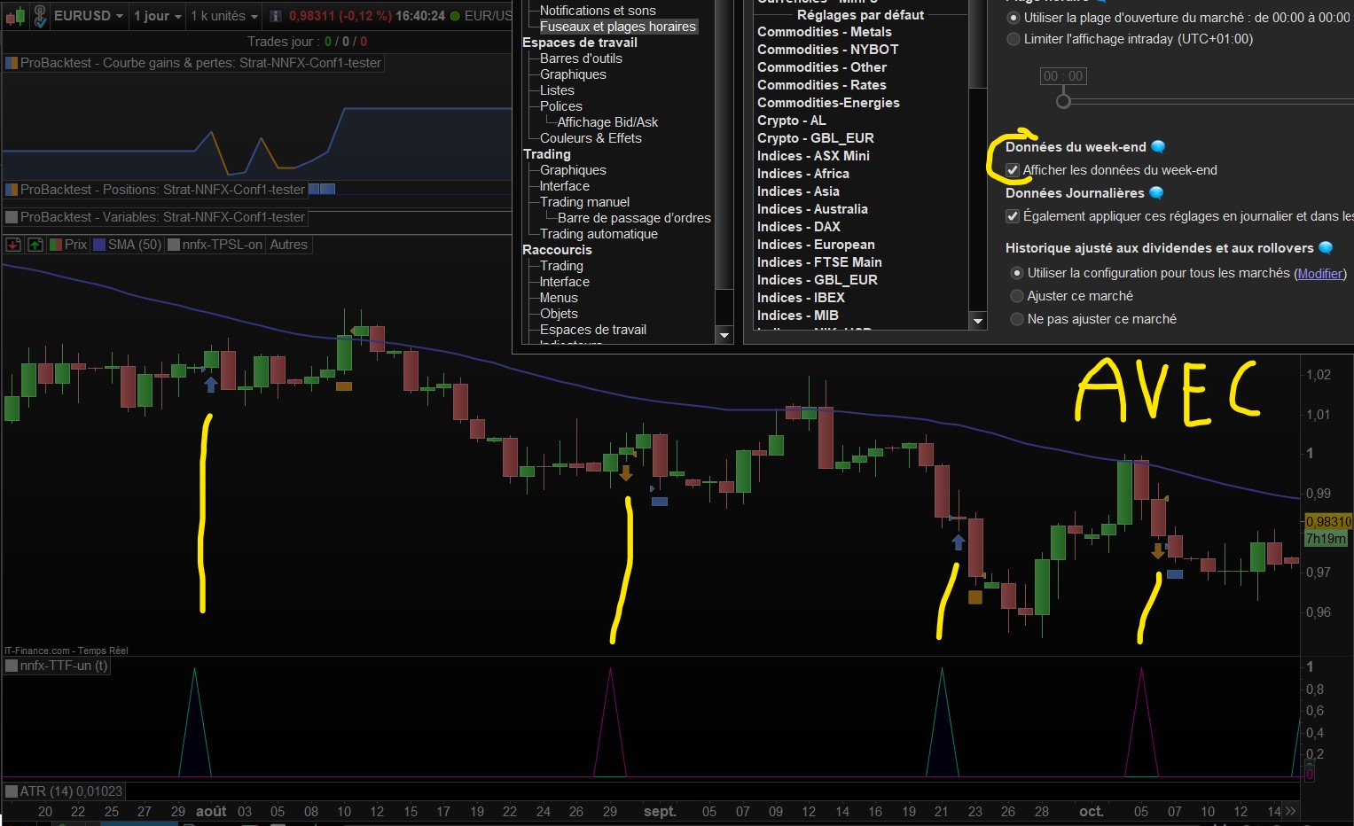Click the nnfx-TPSL-on gray square icon

(x=174, y=245)
